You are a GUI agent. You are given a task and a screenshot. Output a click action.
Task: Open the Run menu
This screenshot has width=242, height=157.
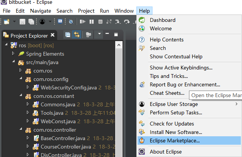104,11
